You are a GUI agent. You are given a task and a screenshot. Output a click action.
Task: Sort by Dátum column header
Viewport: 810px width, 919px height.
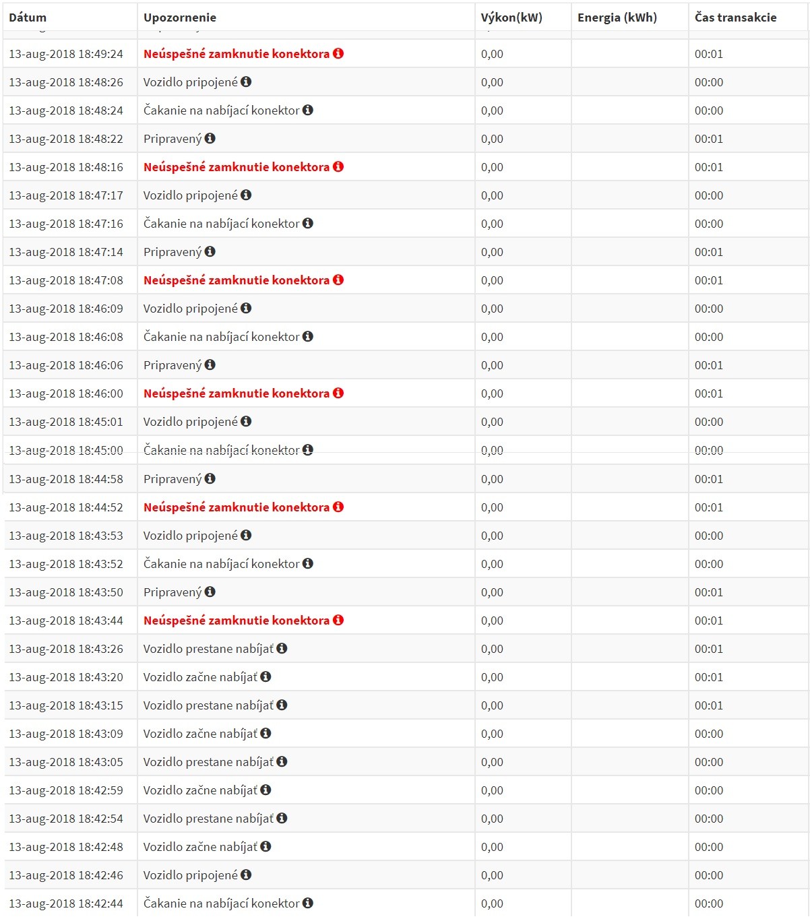[x=28, y=18]
